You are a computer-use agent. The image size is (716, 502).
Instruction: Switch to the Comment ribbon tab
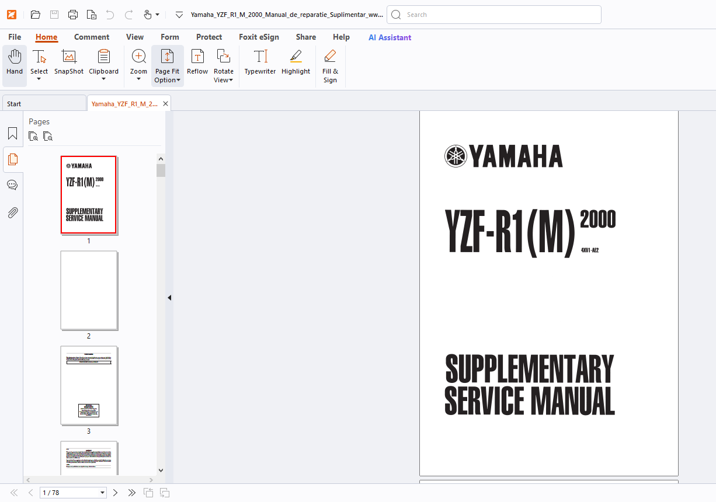tap(92, 37)
